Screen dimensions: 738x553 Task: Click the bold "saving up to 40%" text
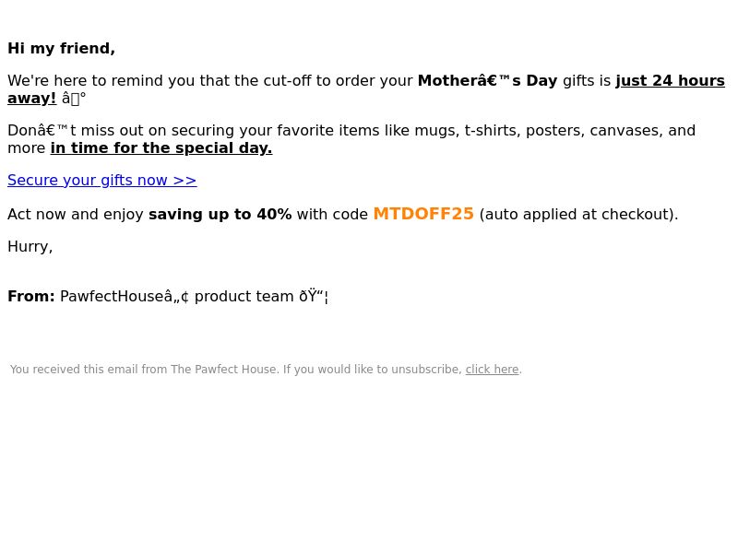220,215
